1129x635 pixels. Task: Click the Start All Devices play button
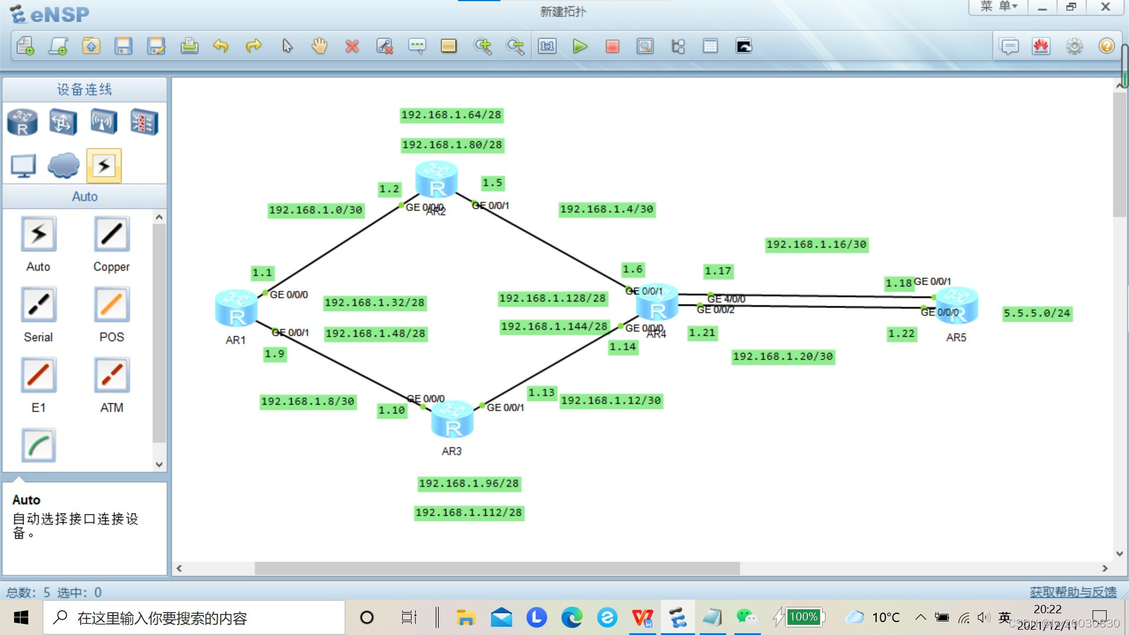pyautogui.click(x=580, y=46)
